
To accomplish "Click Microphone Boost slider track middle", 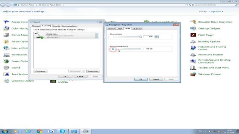I will tap(127, 49).
